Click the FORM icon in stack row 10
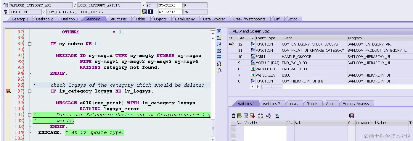Screen dimensions: 413x141 pyautogui.click(x=253, y=56)
